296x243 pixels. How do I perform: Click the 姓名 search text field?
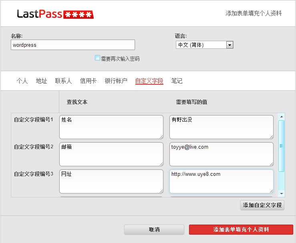coord(111,127)
